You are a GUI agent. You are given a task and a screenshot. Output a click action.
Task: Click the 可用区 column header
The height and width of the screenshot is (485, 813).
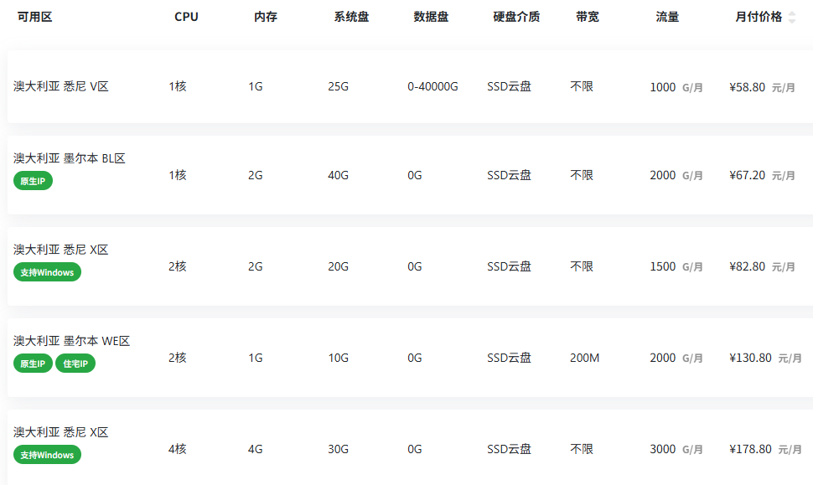coord(34,17)
